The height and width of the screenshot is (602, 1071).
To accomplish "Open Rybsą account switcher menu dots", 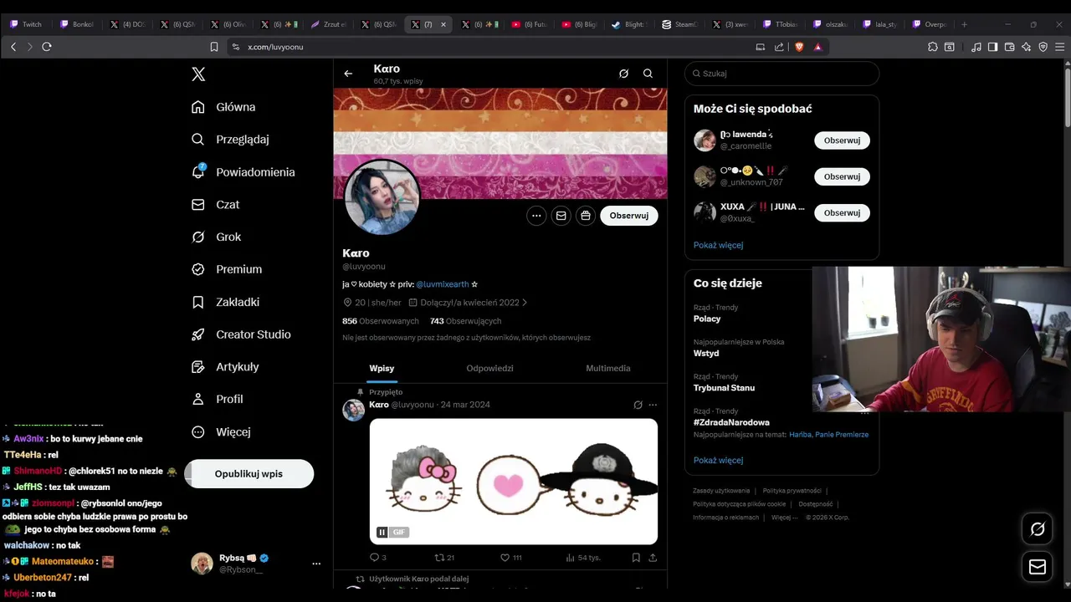I will [316, 564].
